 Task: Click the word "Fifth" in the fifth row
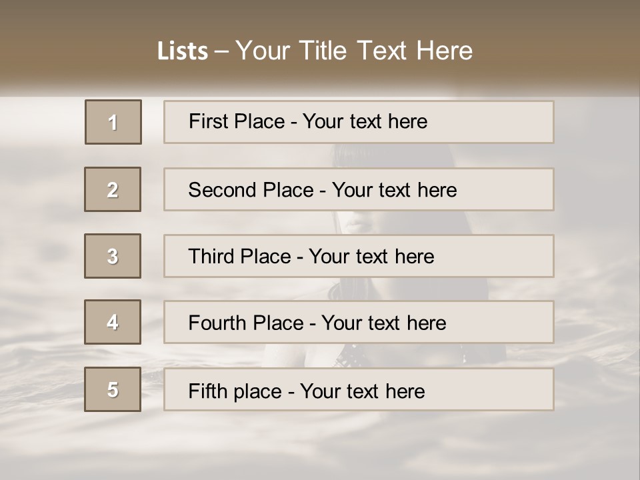click(x=205, y=391)
